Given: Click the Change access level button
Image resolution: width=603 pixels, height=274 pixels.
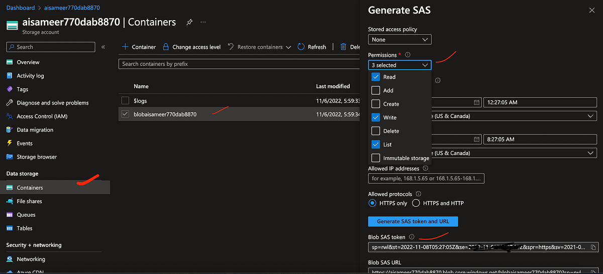Looking at the screenshot, I should [x=191, y=47].
